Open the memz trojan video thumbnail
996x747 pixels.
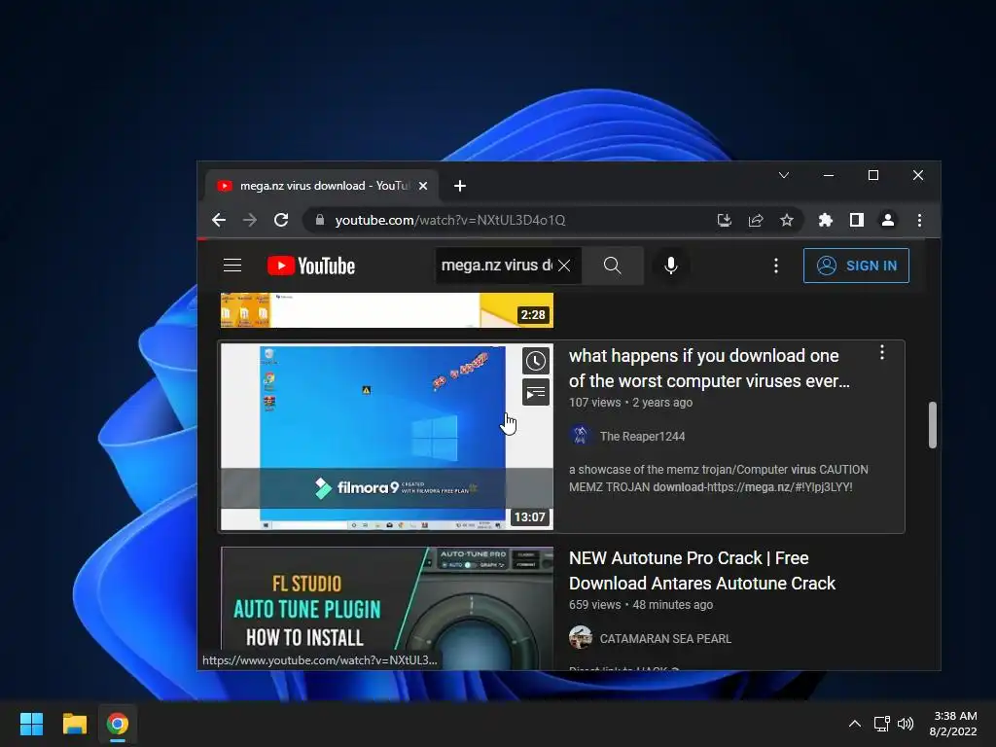click(387, 437)
